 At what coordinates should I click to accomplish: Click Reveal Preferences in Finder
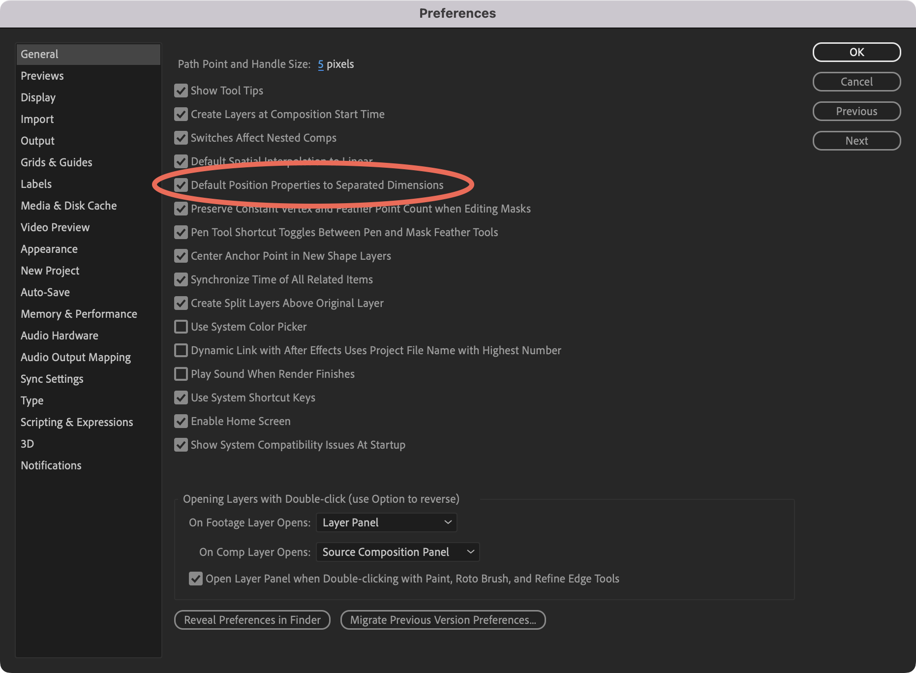point(252,620)
